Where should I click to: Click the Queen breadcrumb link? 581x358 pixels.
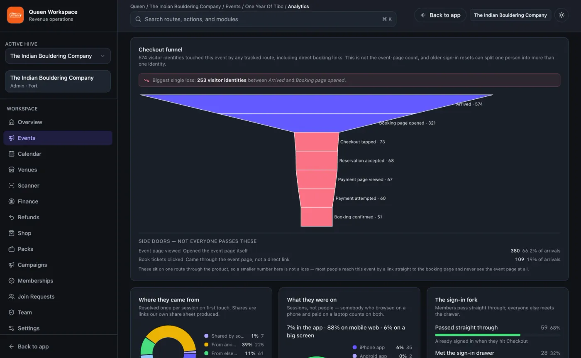pyautogui.click(x=138, y=7)
